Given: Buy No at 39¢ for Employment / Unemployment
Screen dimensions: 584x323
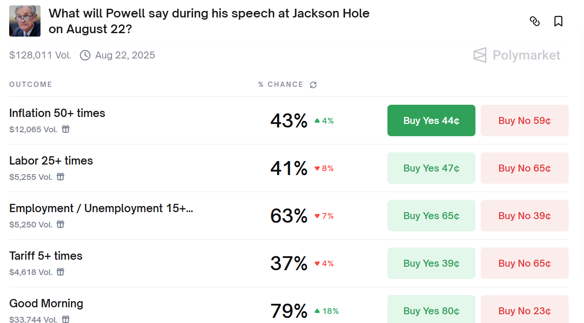Looking at the screenshot, I should point(524,216).
